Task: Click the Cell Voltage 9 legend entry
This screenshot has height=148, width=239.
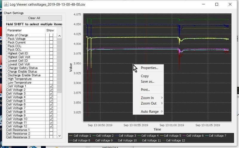Action: point(102,140)
